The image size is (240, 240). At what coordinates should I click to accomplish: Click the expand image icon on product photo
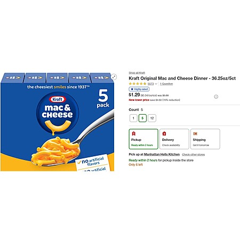(x=114, y=77)
